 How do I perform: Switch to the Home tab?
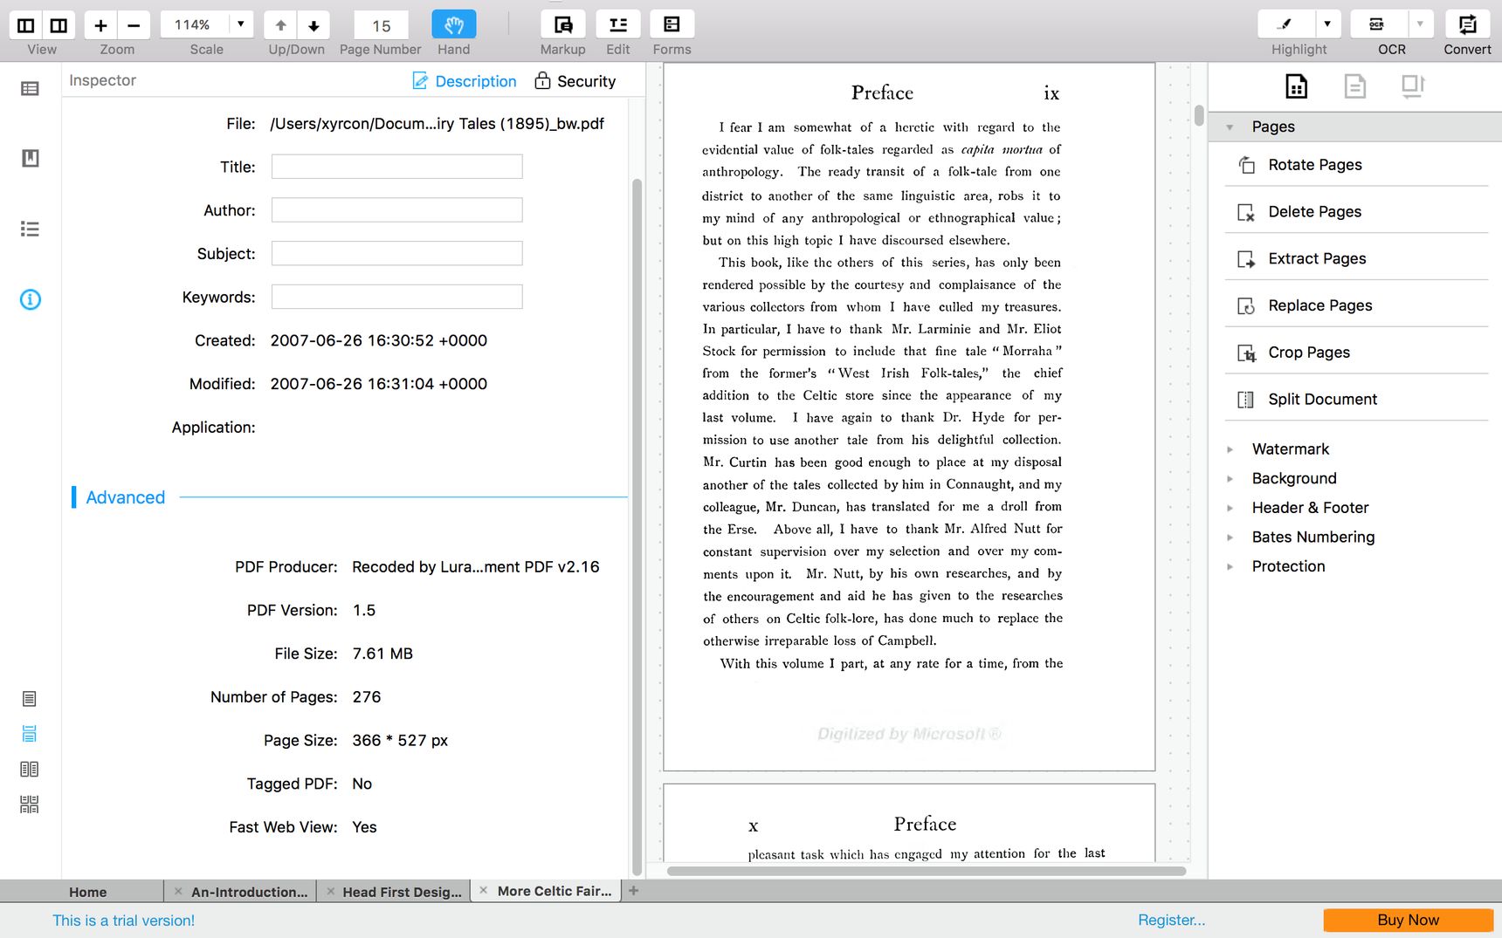(87, 892)
